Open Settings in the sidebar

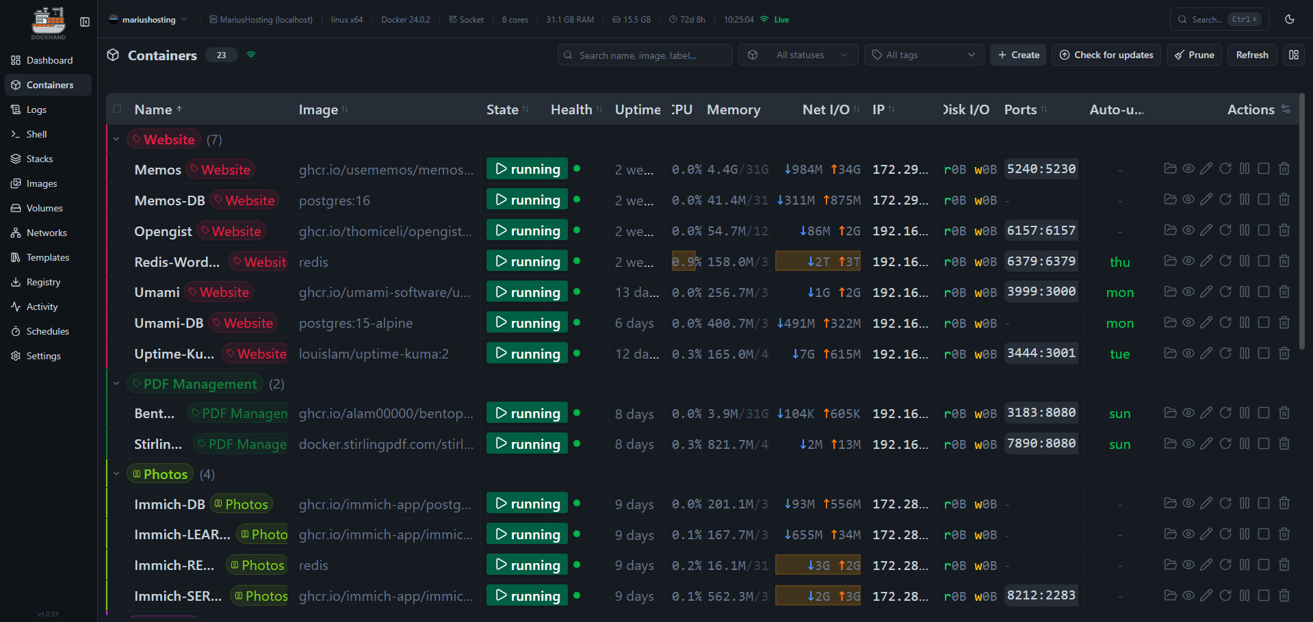tap(48, 356)
